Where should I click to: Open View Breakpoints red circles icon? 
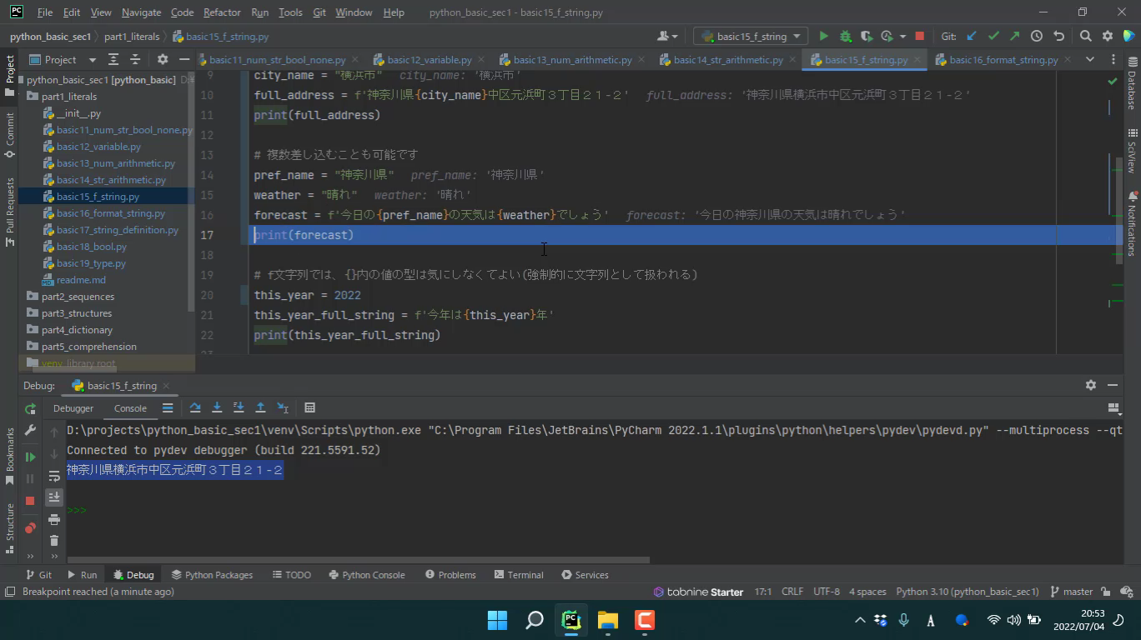click(30, 528)
